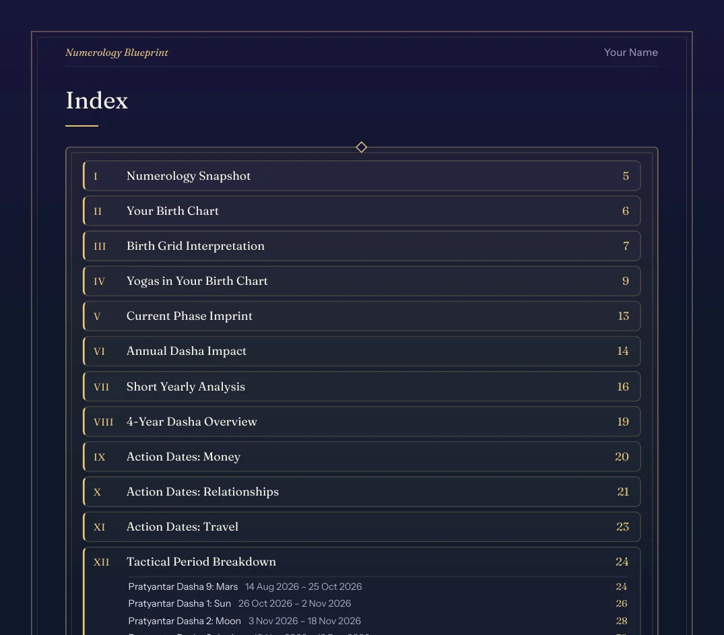Click Roman numeral VIII in the index
Image resolution: width=724 pixels, height=635 pixels.
click(104, 422)
